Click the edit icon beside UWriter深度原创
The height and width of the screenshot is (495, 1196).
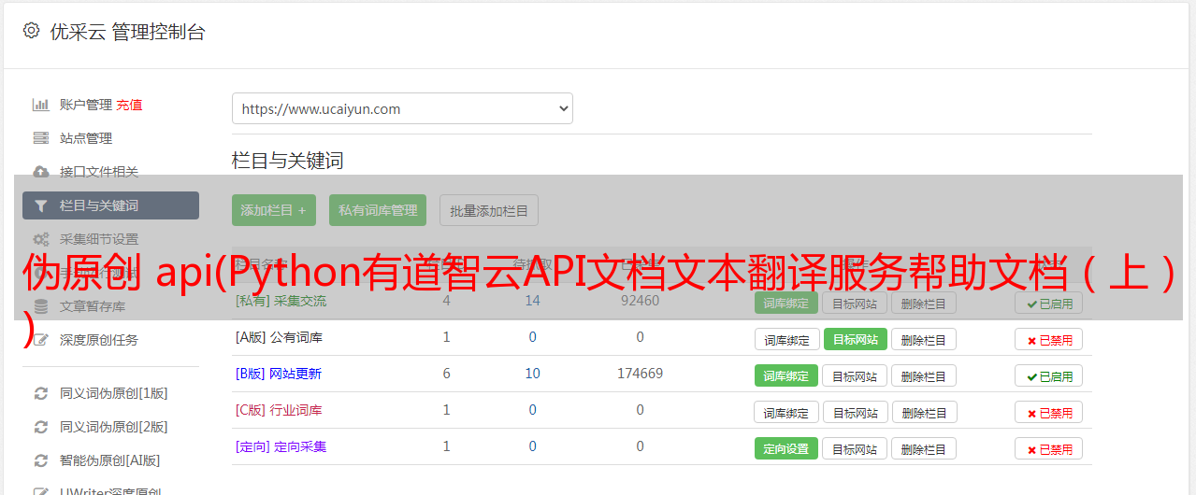pyautogui.click(x=41, y=491)
